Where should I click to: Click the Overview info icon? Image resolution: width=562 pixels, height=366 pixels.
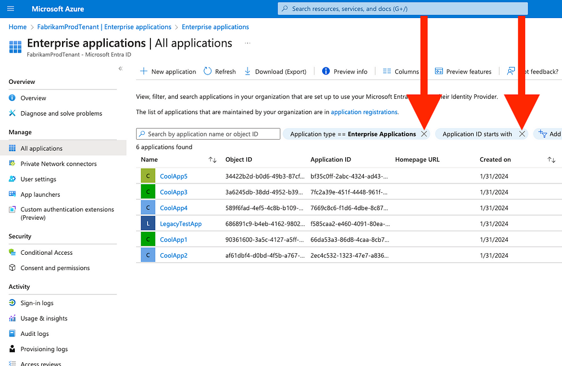pyautogui.click(x=12, y=98)
